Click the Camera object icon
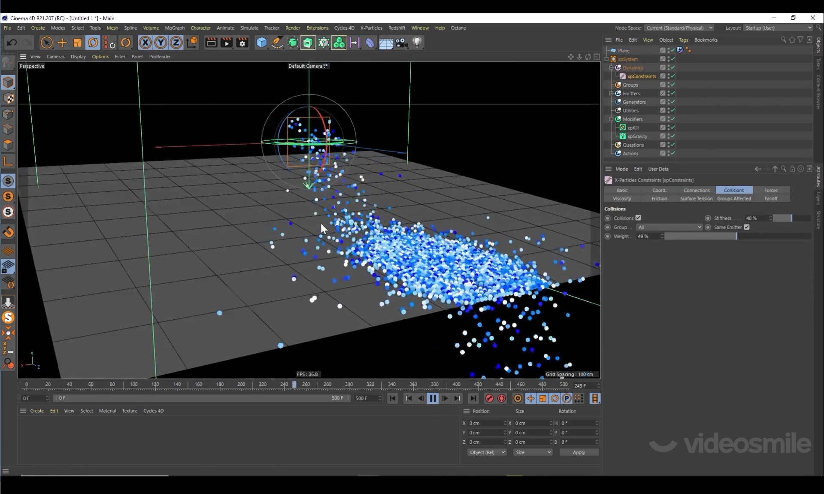This screenshot has width=824, height=494. 401,42
